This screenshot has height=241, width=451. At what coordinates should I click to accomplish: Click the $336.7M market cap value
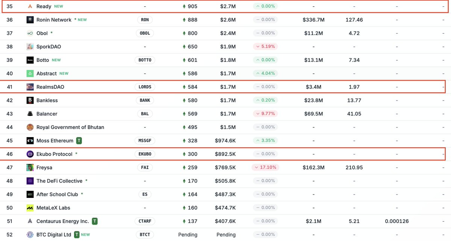point(313,20)
